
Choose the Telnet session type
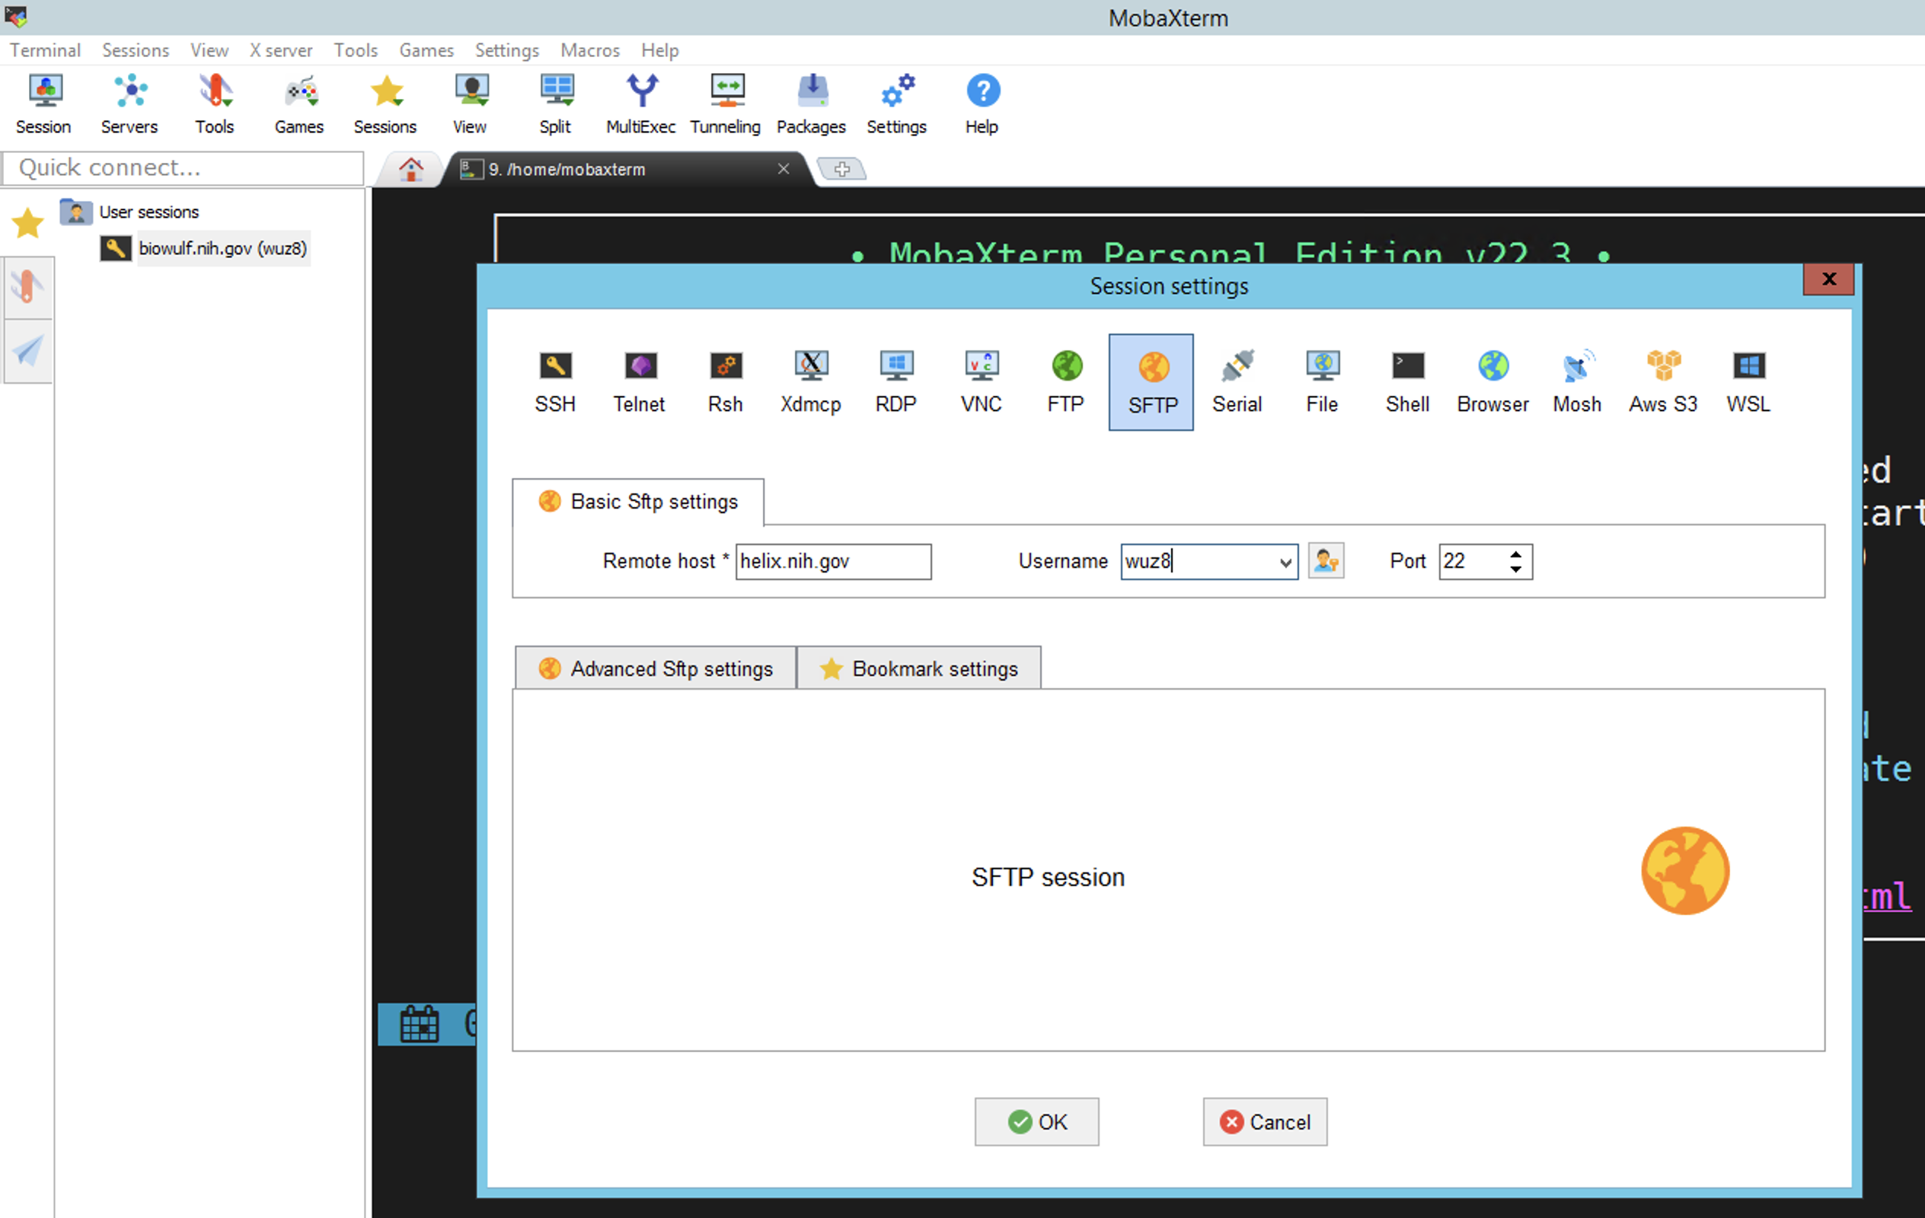pos(639,381)
